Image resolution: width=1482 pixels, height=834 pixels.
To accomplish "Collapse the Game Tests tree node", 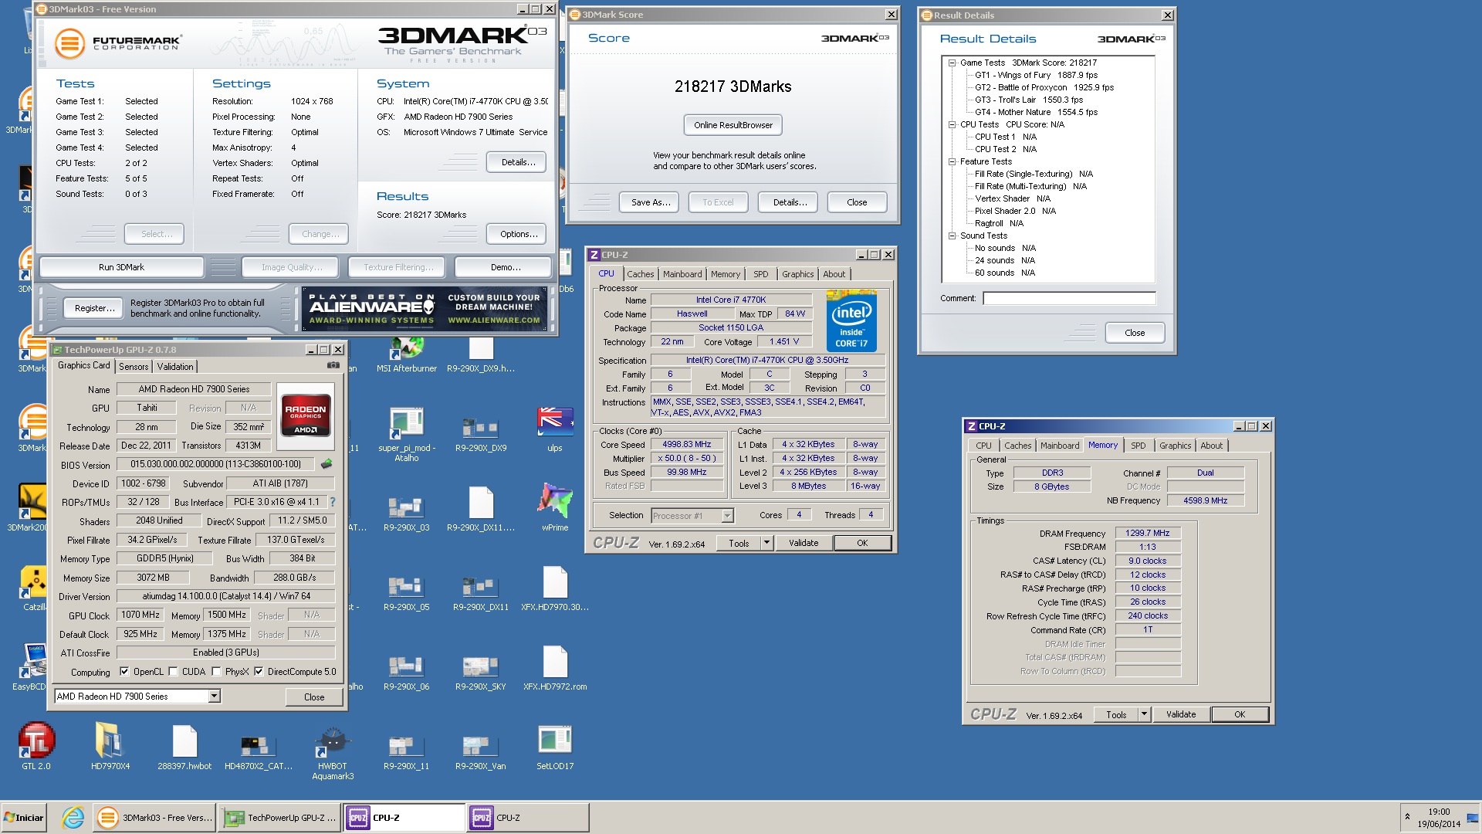I will (x=952, y=63).
